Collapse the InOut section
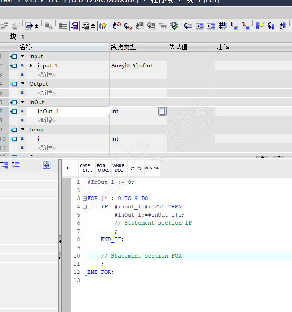 coord(23,102)
